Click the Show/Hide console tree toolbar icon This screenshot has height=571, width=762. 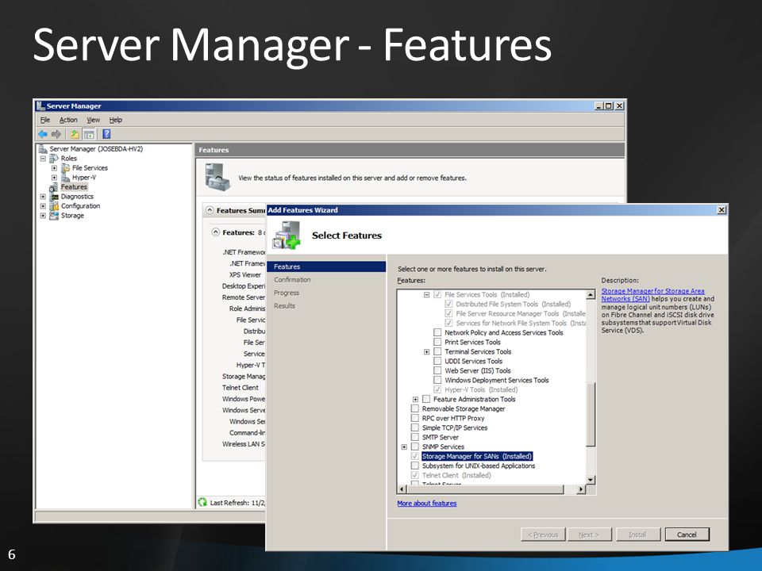(x=88, y=134)
